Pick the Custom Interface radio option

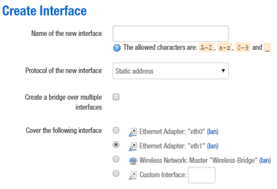(117, 173)
